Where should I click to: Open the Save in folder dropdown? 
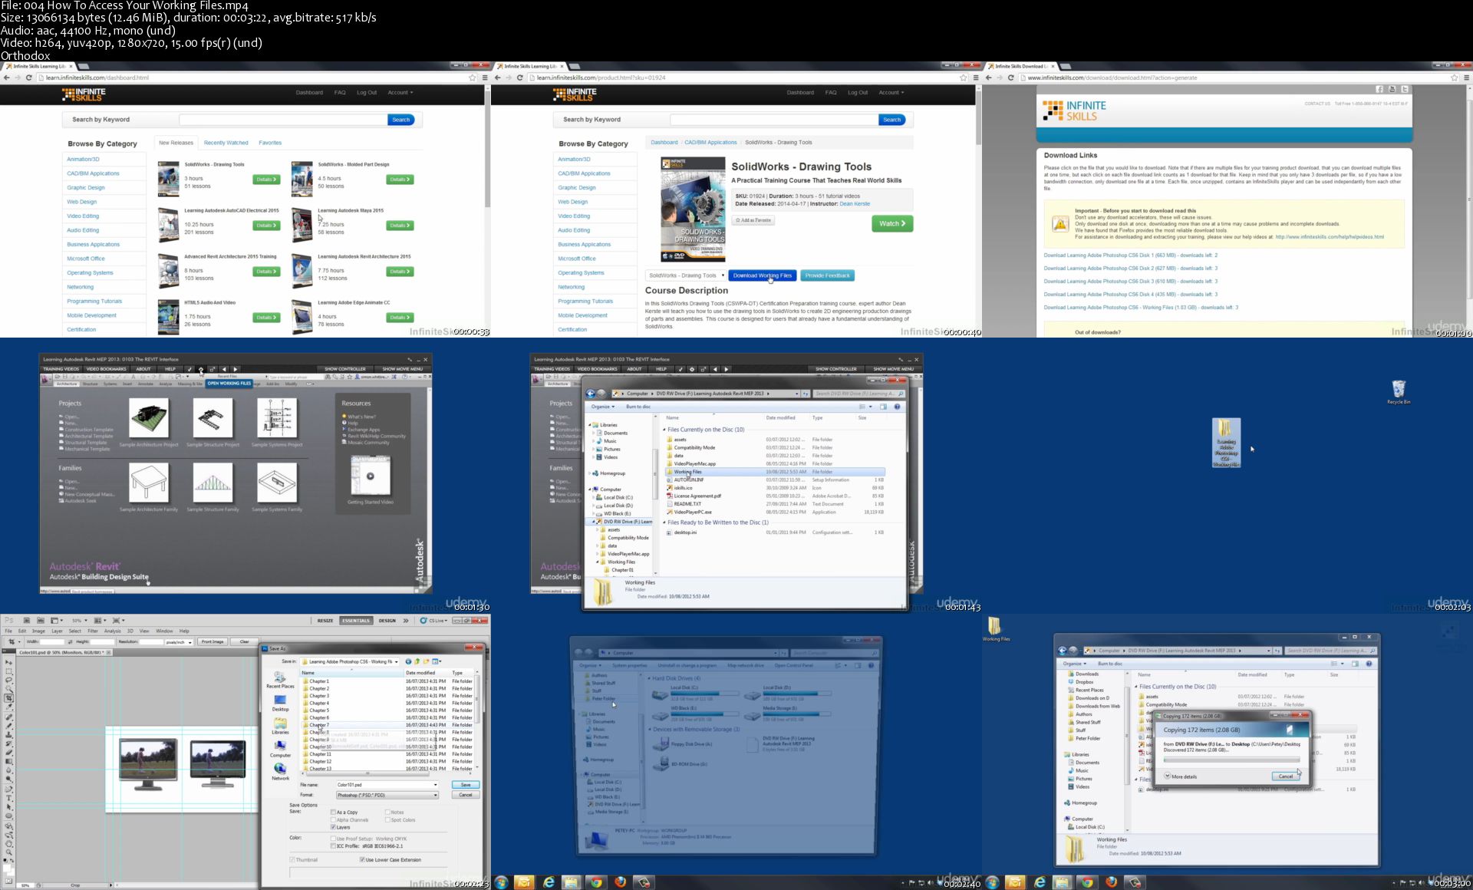pos(396,661)
